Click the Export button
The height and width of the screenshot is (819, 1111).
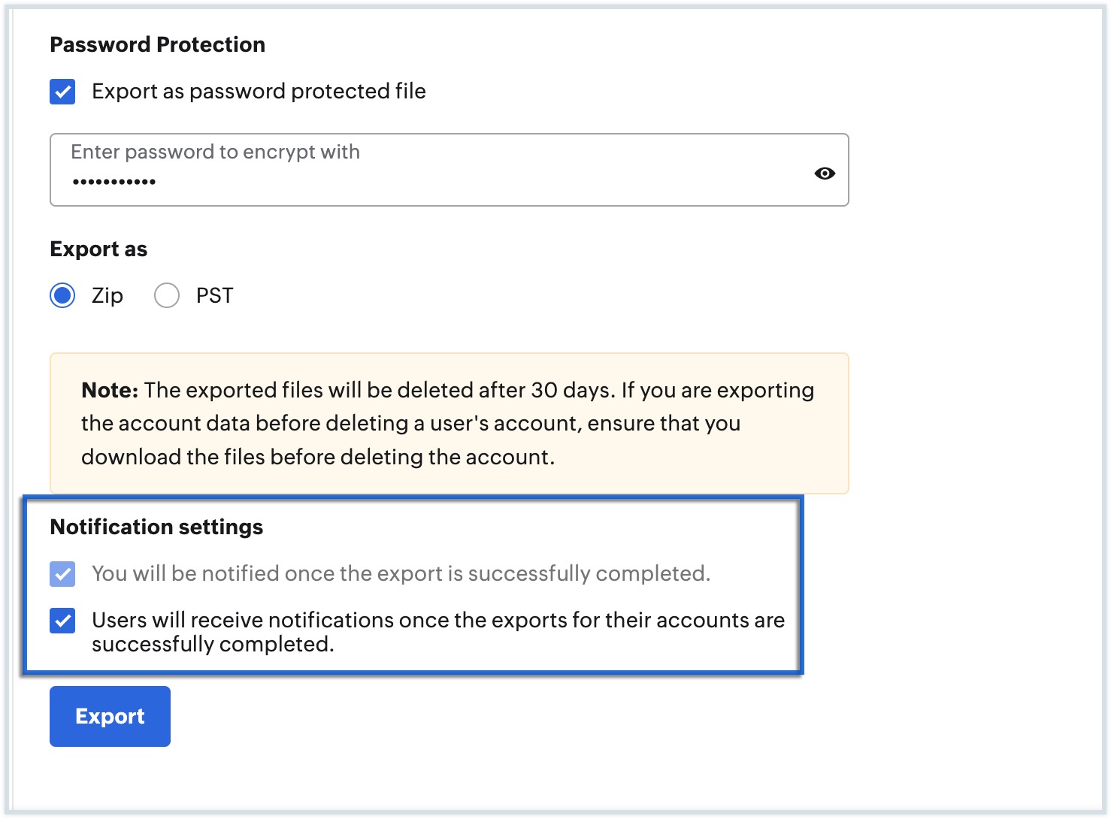pyautogui.click(x=110, y=716)
